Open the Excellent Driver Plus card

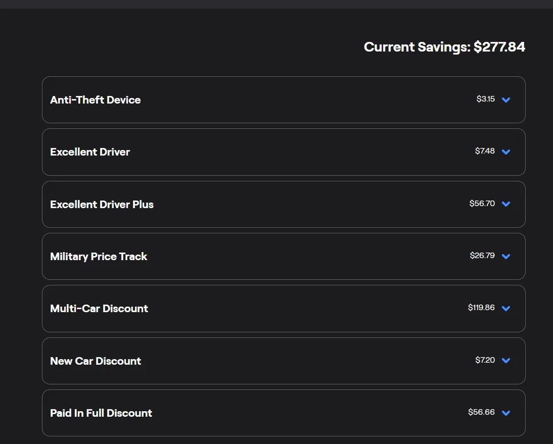coord(284,204)
